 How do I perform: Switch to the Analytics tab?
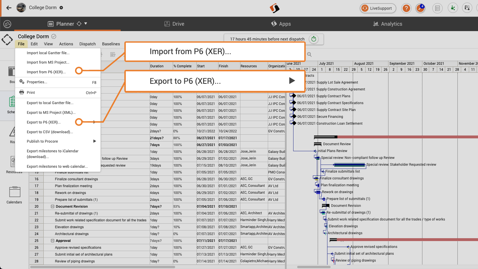coord(388,24)
